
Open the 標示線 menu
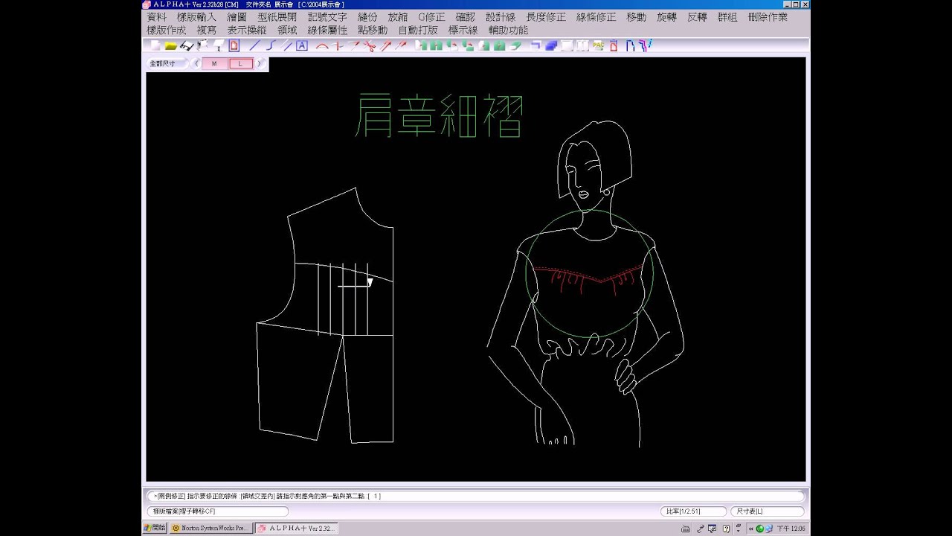463,30
